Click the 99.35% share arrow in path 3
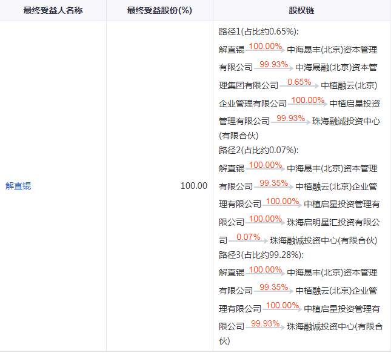 point(273,289)
